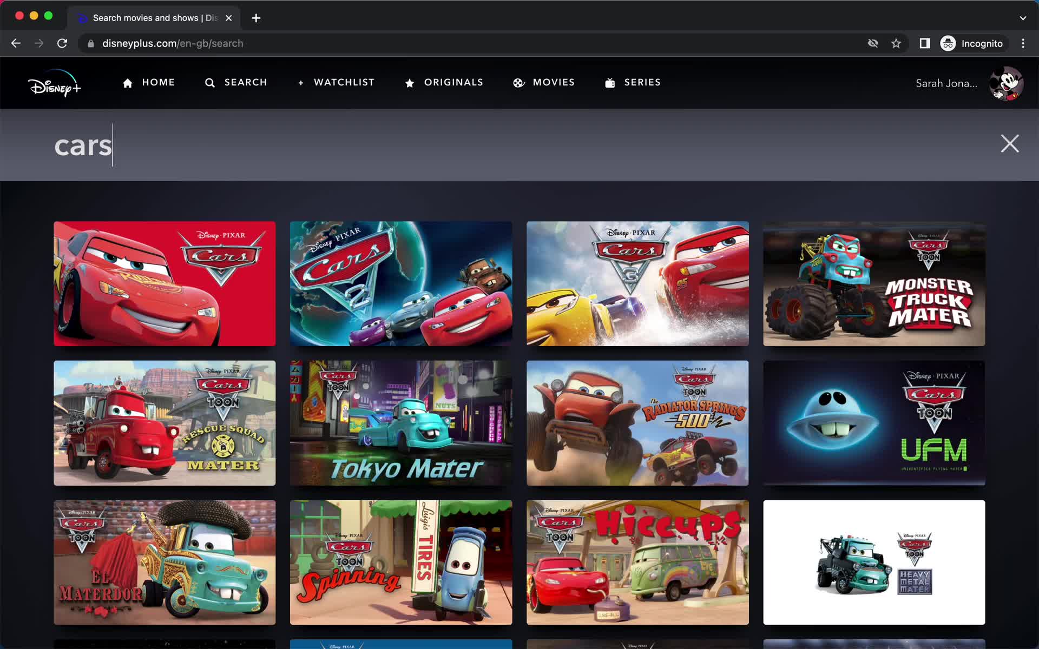Click the TV icon beside SERIES
Viewport: 1039px width, 649px height.
[610, 83]
